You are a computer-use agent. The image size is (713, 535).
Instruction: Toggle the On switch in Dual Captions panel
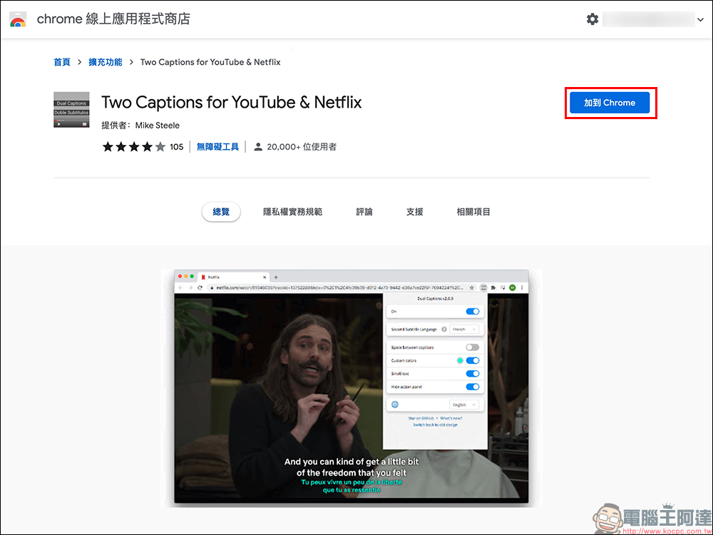tap(473, 312)
